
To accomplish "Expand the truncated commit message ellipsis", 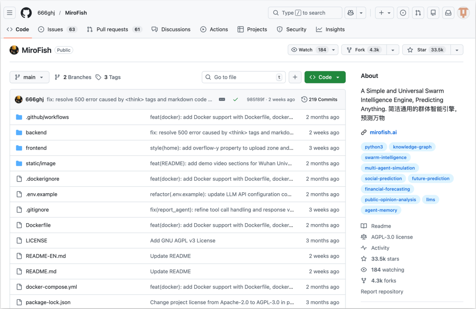I will click(x=222, y=99).
